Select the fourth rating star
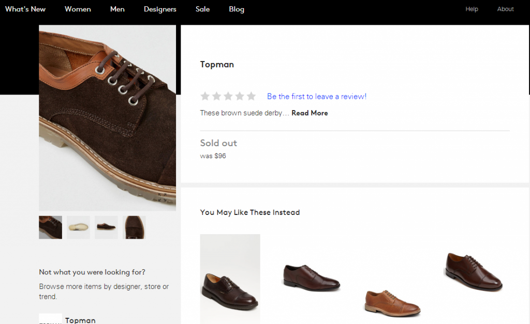The image size is (530, 324). pos(240,96)
